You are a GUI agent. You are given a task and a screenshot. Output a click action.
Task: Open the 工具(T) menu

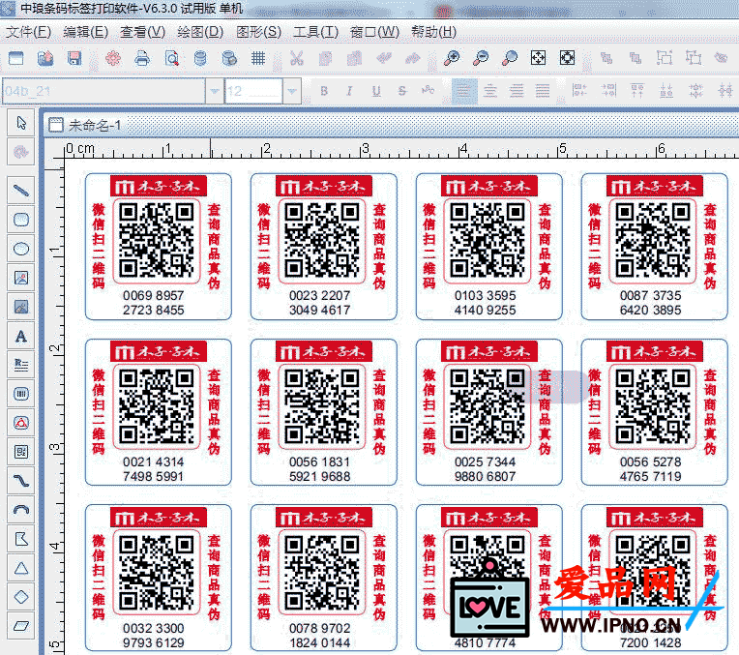click(315, 32)
